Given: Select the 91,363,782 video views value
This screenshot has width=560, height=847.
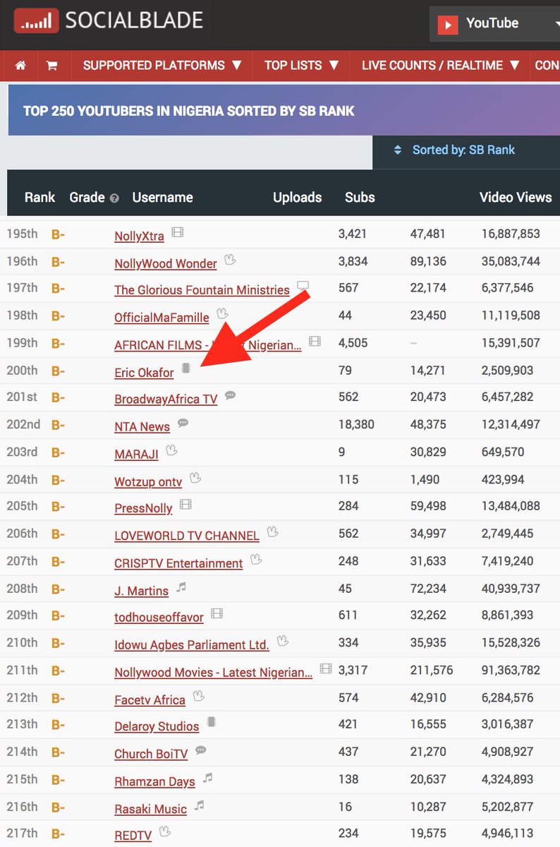Looking at the screenshot, I should pos(511,671).
